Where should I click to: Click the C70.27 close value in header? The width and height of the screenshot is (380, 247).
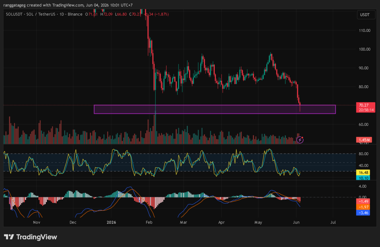tap(135, 14)
